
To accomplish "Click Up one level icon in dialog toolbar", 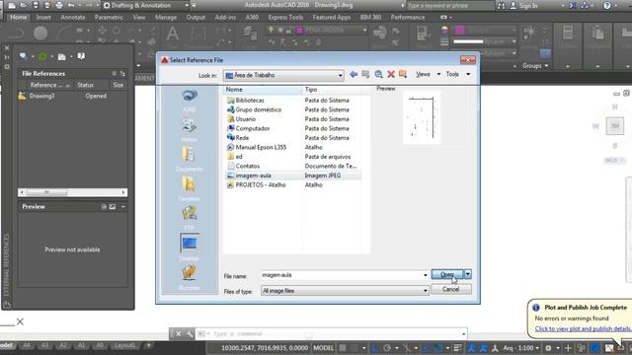I will pyautogui.click(x=365, y=74).
